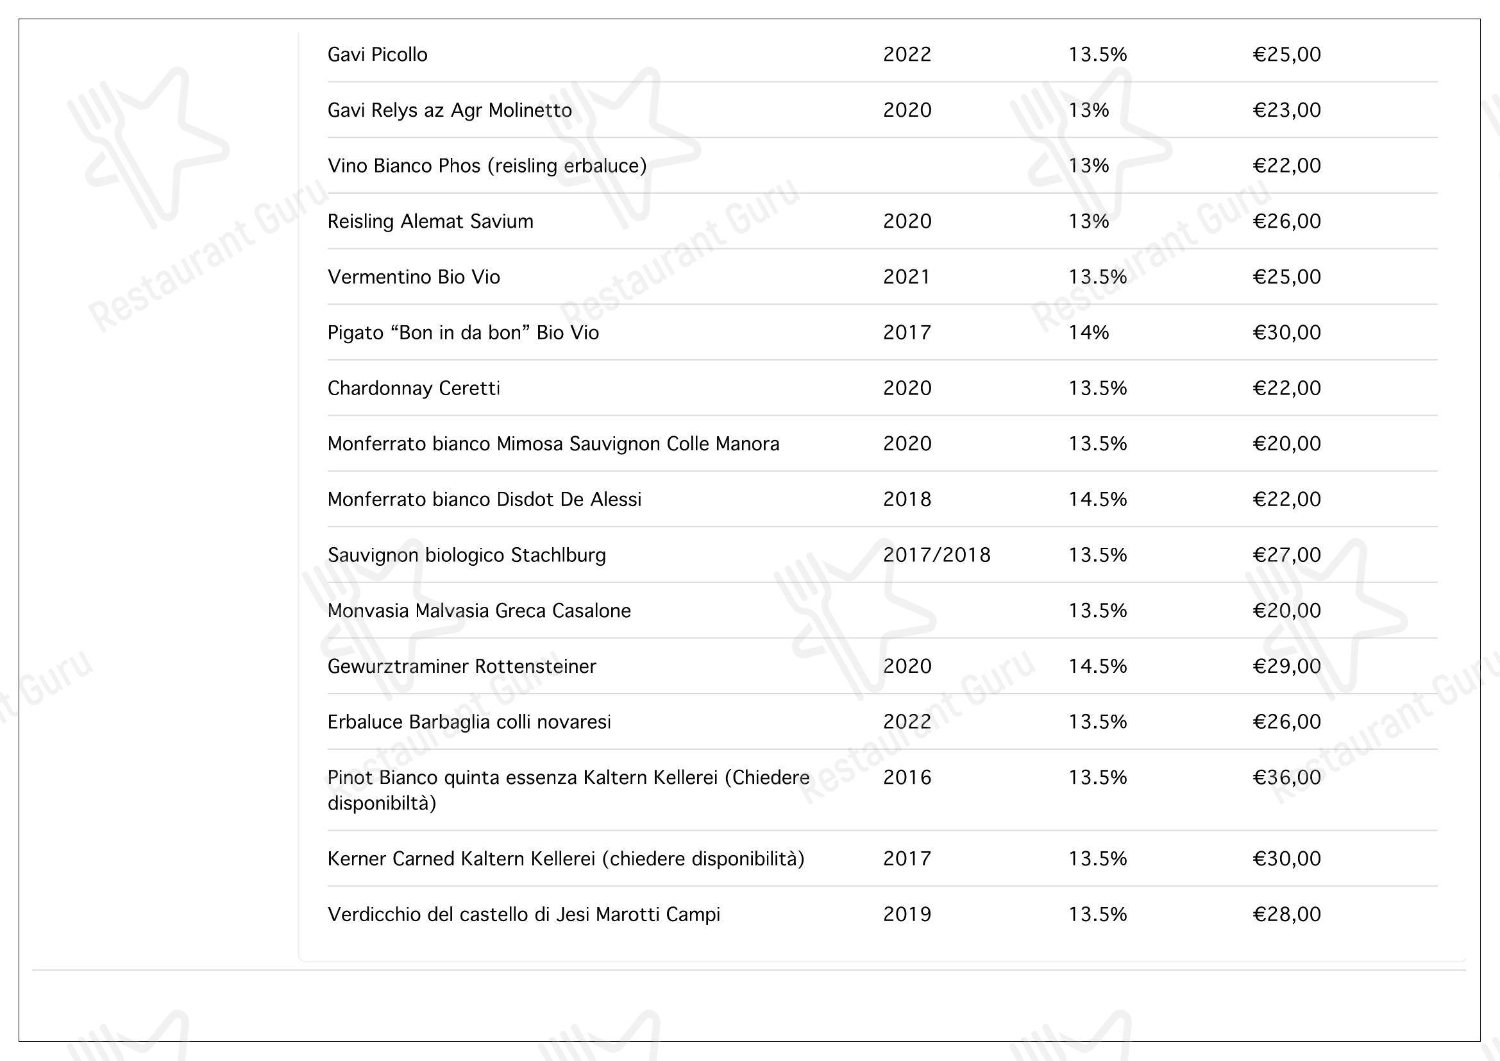Click Pigato "Bon in da bon" Bio Vio
Screen dimensions: 1500x1061
pos(462,332)
